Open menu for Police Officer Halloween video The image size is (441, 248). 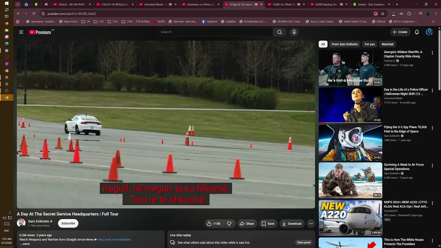pos(432,91)
